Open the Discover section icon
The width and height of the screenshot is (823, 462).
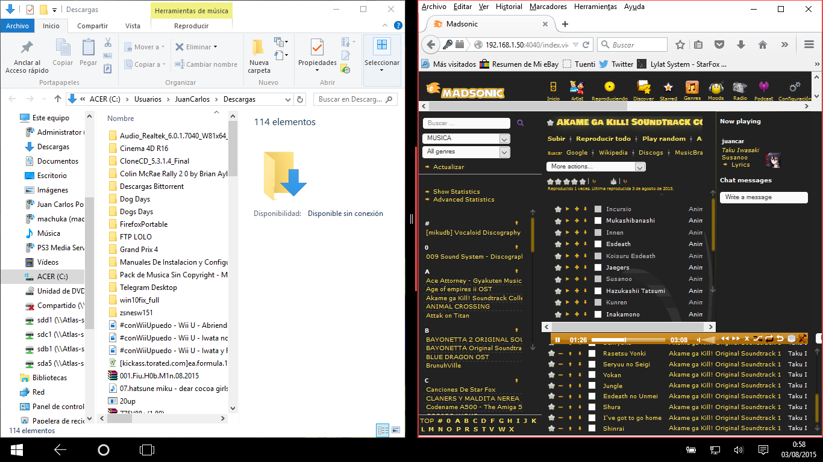[643, 87]
